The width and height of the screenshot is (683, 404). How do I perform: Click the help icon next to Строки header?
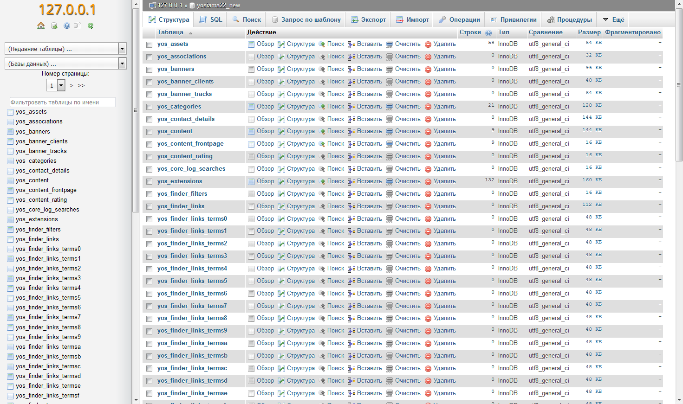[x=488, y=33]
